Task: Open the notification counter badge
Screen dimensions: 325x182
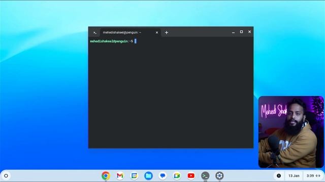Action: pyautogui.click(x=279, y=176)
